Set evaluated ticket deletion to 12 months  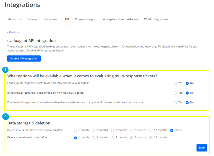coord(151,131)
